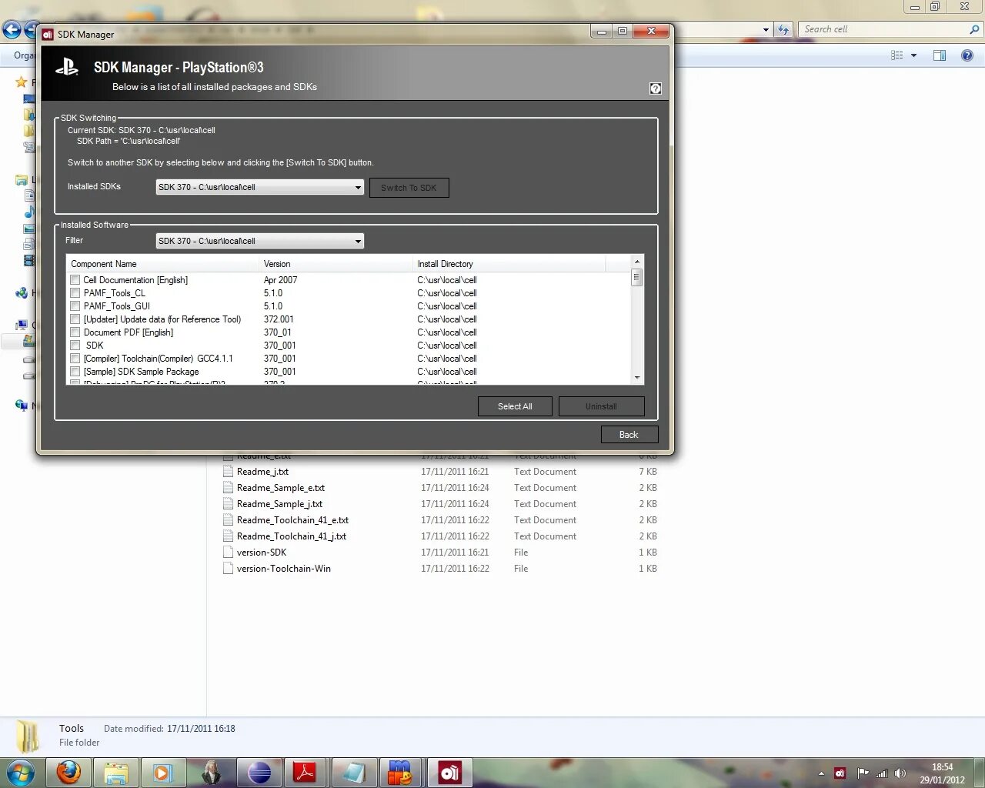Open Action Center flag in tray
The width and height of the screenshot is (985, 788).
[x=863, y=773]
